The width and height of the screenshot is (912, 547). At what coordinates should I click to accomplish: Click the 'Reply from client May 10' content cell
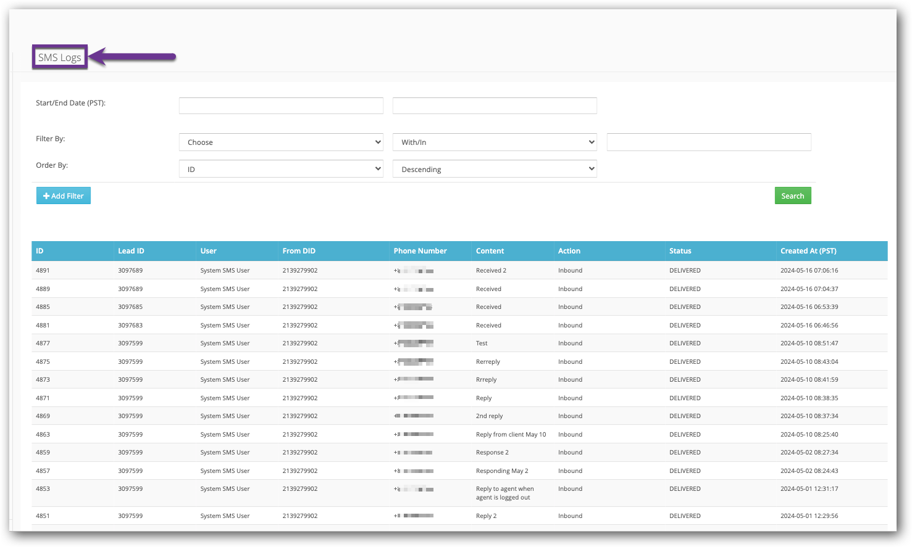click(511, 435)
